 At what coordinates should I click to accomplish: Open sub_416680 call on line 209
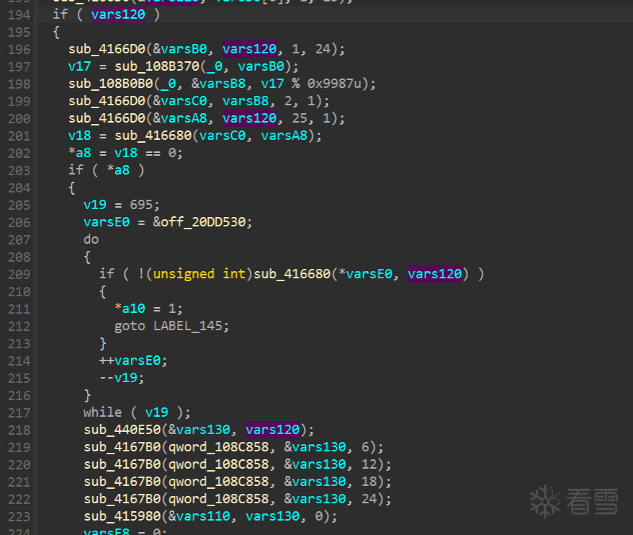[x=292, y=274]
